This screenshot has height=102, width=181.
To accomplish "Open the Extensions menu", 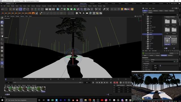I will (70, 6).
